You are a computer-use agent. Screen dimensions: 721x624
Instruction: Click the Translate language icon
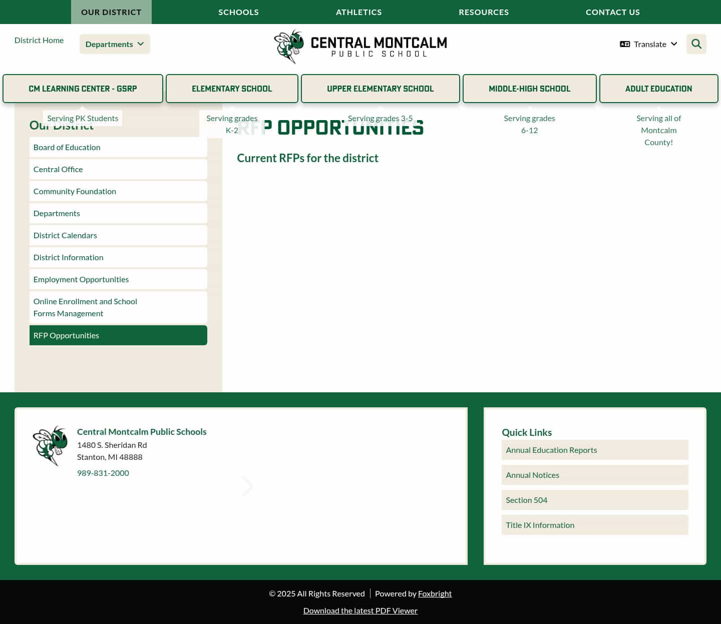point(625,44)
